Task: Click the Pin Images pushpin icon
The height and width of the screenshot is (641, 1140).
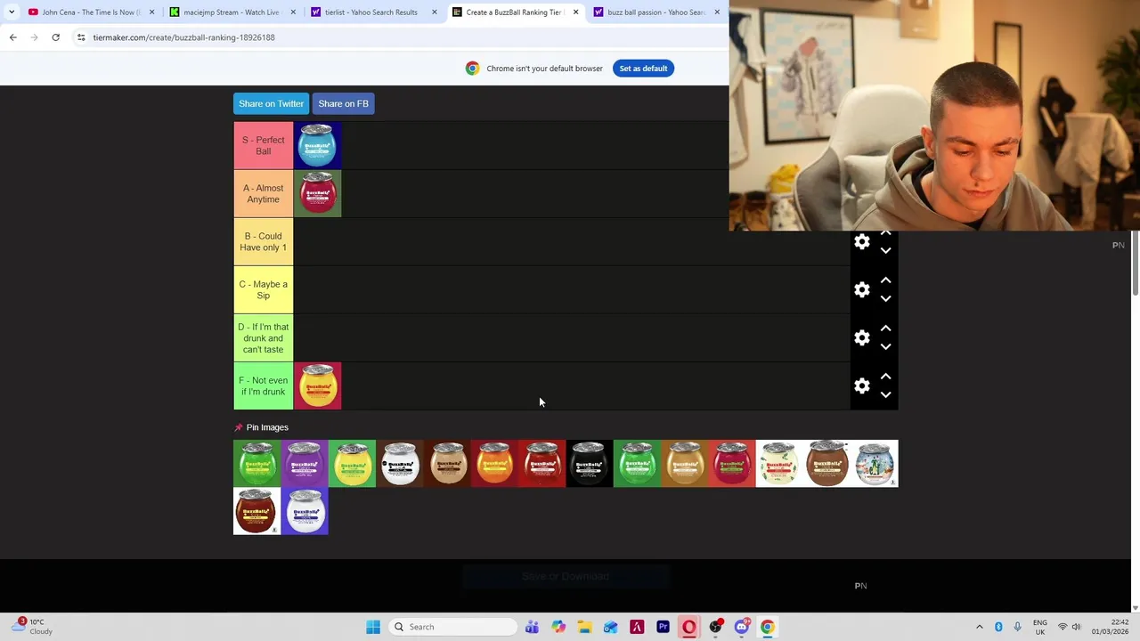Action: (x=238, y=427)
